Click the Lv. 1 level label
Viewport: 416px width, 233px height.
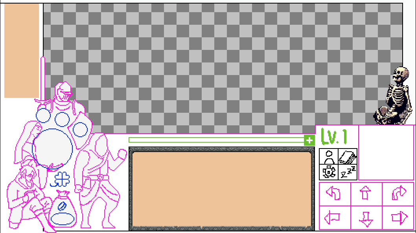[x=334, y=136]
